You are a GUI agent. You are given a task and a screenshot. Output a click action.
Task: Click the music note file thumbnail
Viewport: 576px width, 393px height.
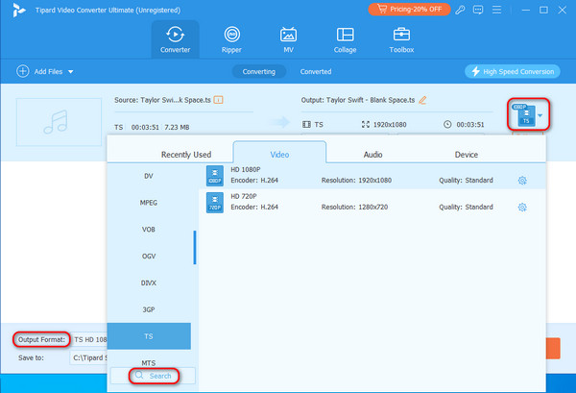(x=59, y=122)
